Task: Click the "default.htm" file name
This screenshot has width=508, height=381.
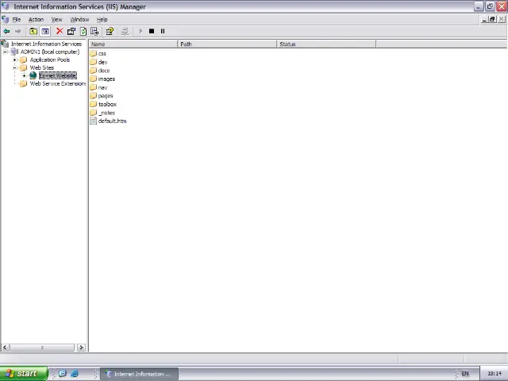Action: [113, 121]
